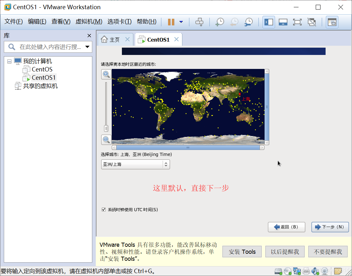352x276 pixels.
Task: Toggle the thumbnail bar view
Action: click(283, 22)
